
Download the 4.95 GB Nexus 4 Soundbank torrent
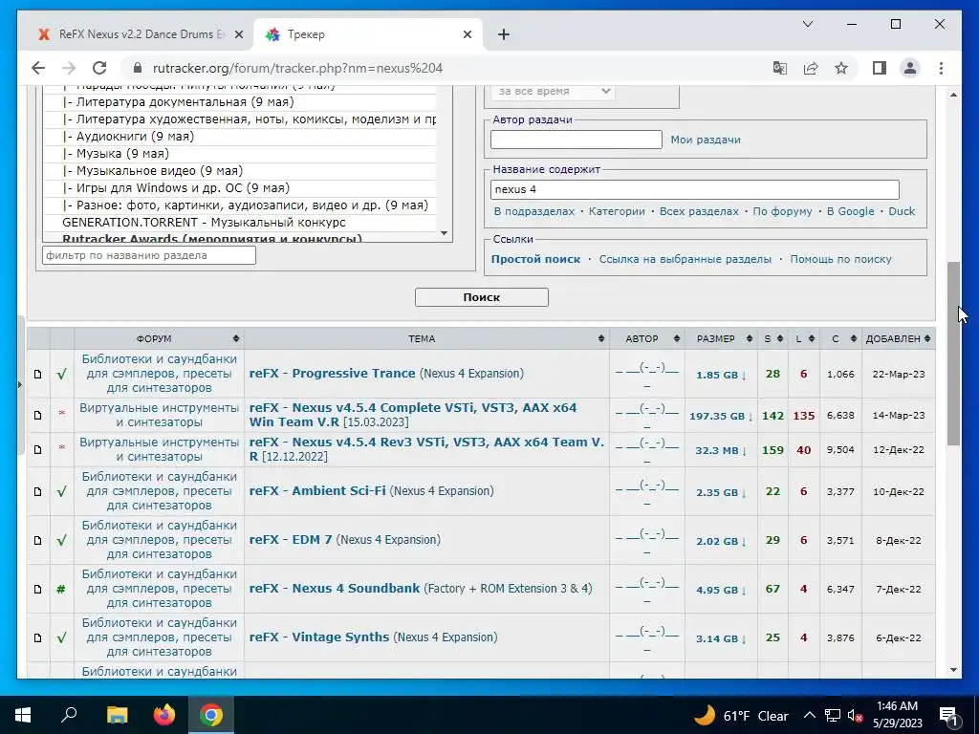point(721,589)
